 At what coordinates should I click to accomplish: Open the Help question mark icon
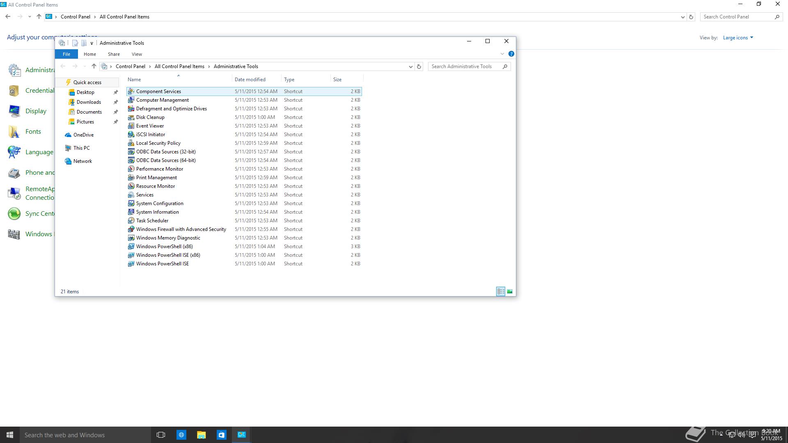[511, 54]
